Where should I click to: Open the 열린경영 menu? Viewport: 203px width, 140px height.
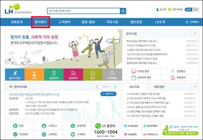tap(136, 22)
